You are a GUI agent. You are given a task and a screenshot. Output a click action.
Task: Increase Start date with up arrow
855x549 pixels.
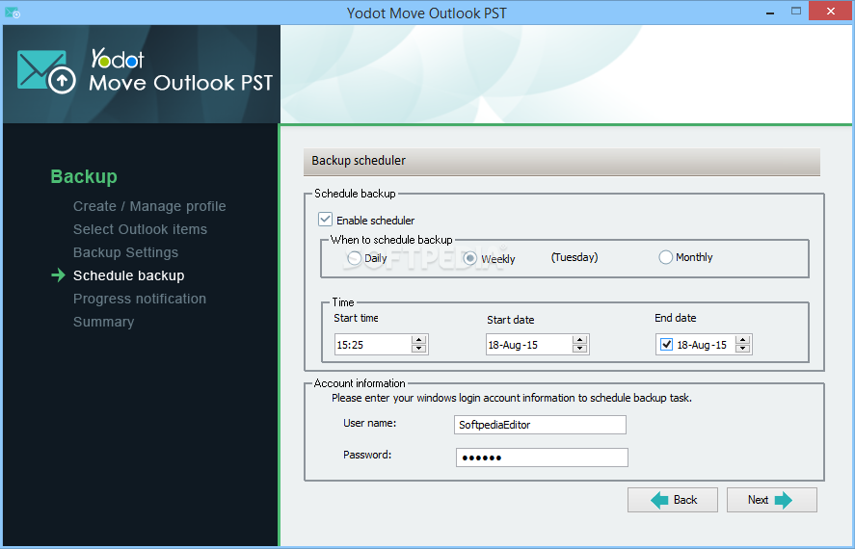(x=579, y=340)
